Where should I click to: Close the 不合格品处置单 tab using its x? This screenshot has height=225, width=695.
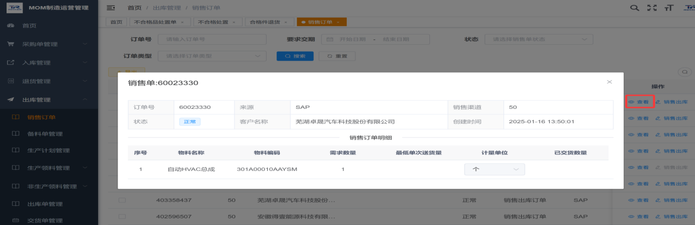pos(182,22)
